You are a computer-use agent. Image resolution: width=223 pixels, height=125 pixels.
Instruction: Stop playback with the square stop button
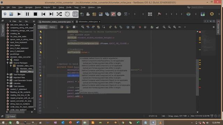coord(36,14)
